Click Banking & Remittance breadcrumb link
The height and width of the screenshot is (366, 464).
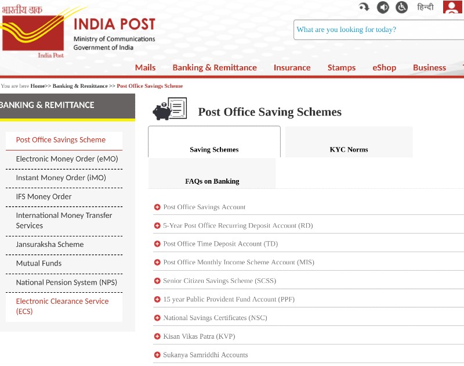click(80, 86)
